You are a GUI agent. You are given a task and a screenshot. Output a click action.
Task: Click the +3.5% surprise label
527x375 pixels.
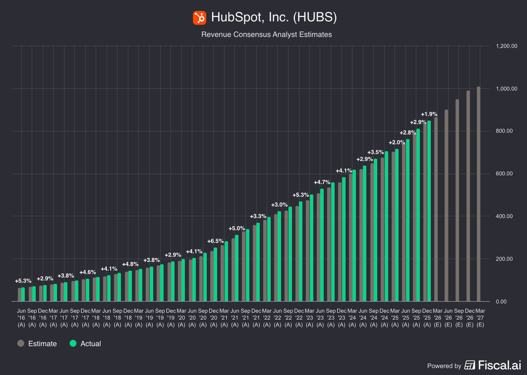click(375, 152)
